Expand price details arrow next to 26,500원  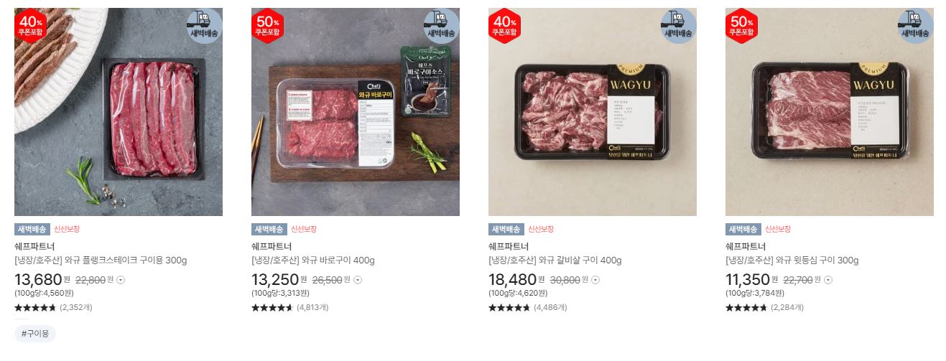tap(358, 281)
